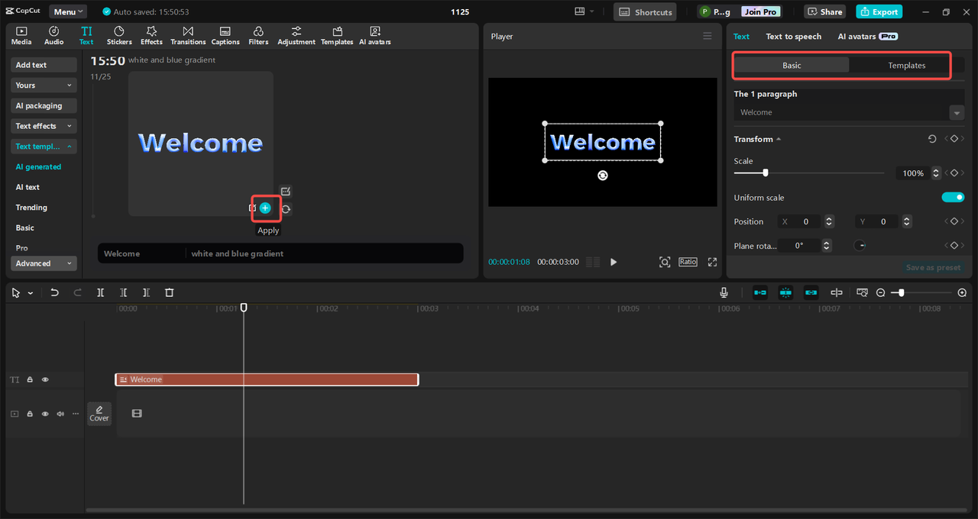
Task: Add keyframe diamond for Scale
Action: [x=954, y=173]
